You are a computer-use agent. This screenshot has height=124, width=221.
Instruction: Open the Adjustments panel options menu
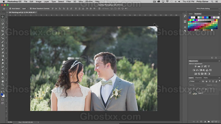219,61
